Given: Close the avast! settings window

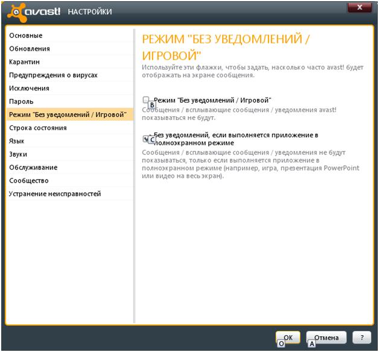Looking at the screenshot, I should (x=360, y=7).
